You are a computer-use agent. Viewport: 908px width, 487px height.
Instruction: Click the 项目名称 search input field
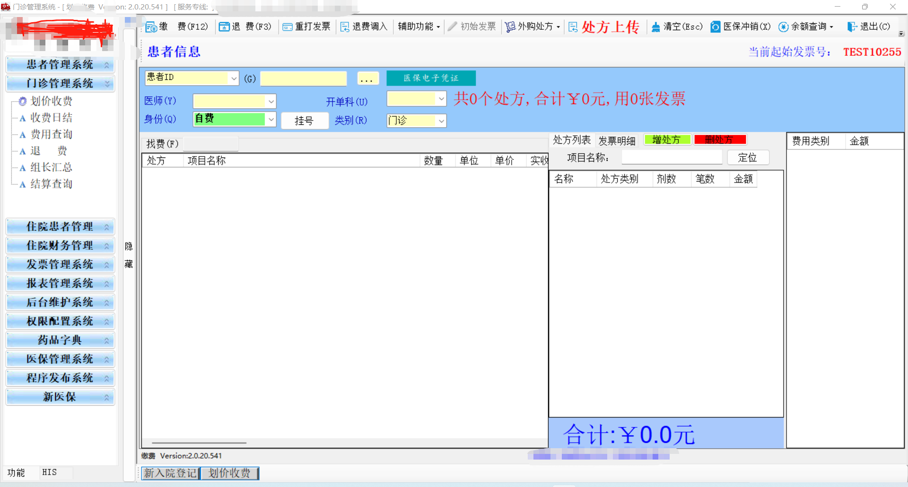point(672,158)
